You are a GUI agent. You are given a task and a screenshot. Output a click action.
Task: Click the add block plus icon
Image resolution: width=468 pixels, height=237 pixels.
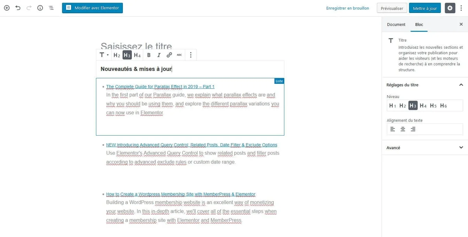point(7,8)
